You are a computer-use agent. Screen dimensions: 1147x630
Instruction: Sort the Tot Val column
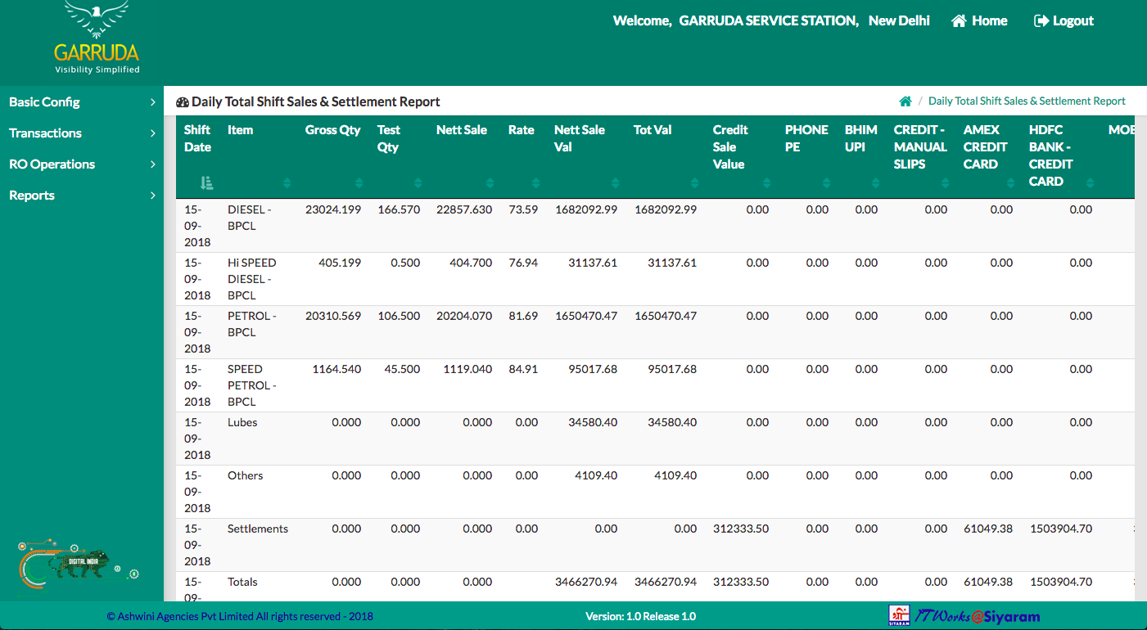[694, 182]
